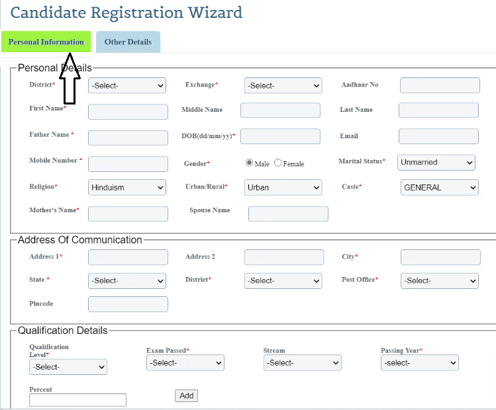496x410 pixels.
Task: Focus the First Name text box
Action: click(128, 112)
